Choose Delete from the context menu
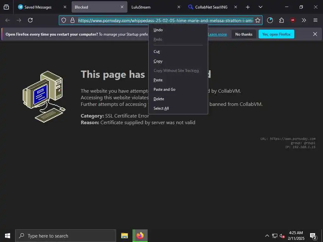Viewport: 323px width, 242px height. (x=178, y=99)
